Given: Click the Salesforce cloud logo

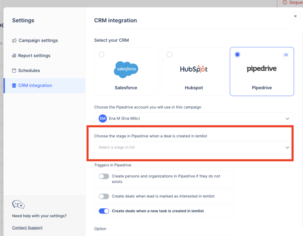Looking at the screenshot, I should click(x=126, y=69).
